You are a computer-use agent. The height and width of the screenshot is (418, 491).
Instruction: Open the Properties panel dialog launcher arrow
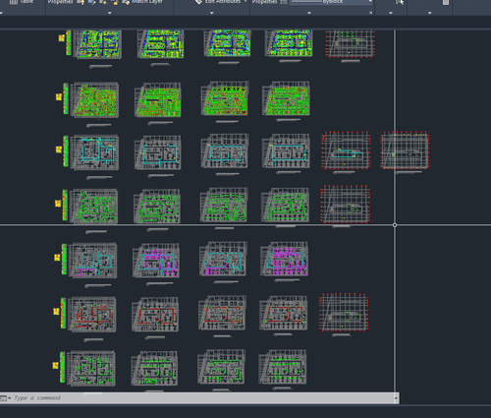tap(371, 13)
